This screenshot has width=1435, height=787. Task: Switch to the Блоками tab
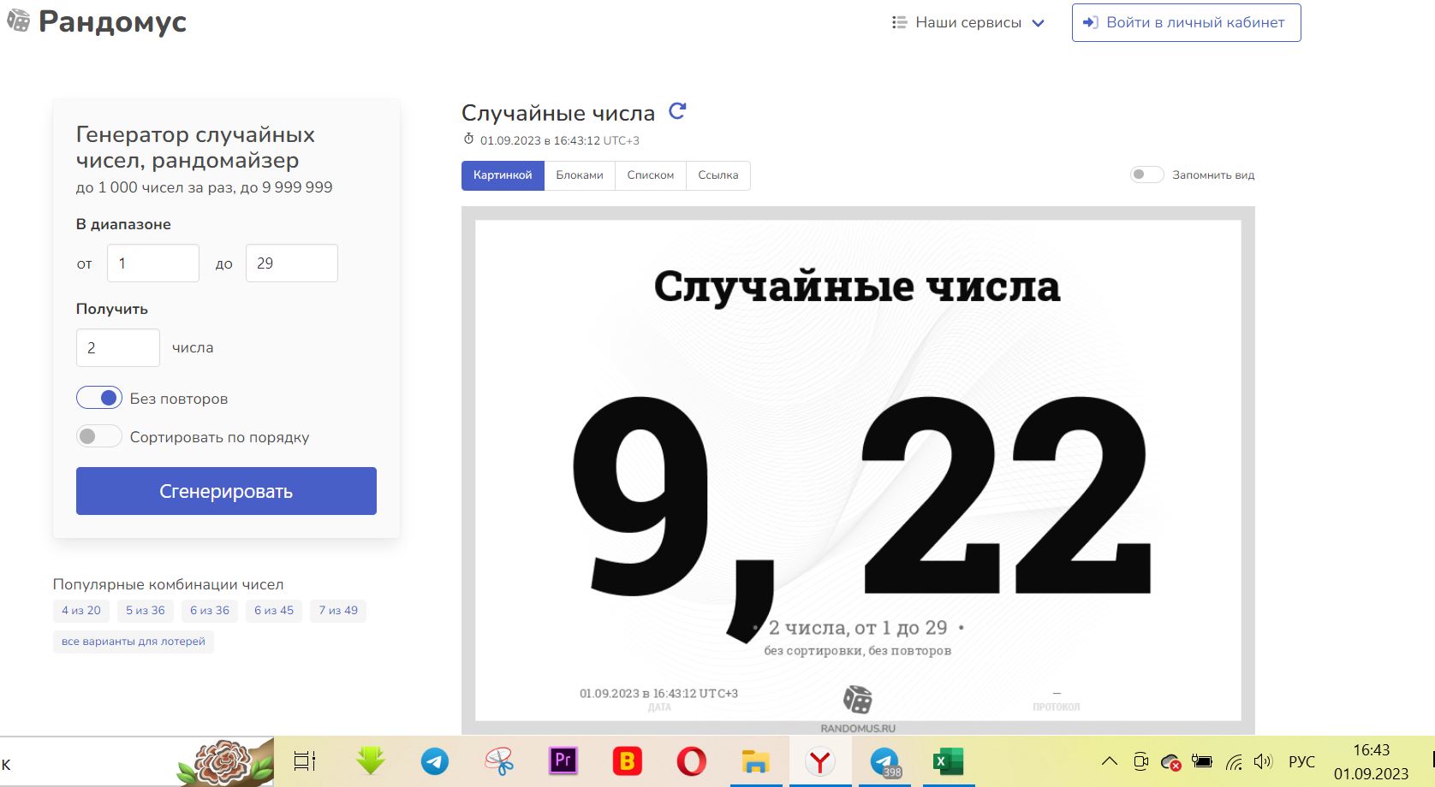pos(580,175)
